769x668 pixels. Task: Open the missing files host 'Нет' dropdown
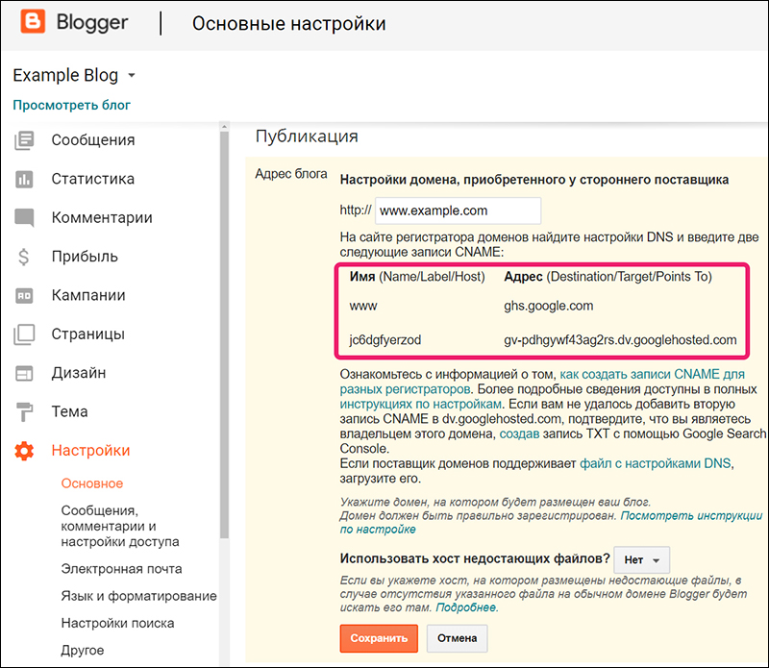coord(642,559)
